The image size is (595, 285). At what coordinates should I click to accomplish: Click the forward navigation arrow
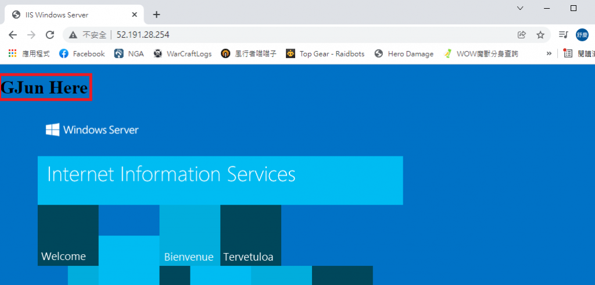(31, 35)
